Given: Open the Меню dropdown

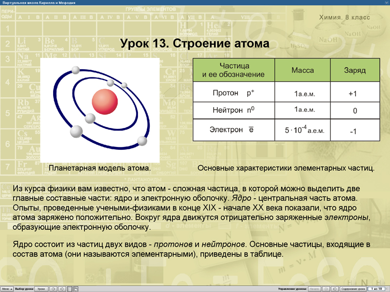Looking at the screenshot, I should 6,289.
